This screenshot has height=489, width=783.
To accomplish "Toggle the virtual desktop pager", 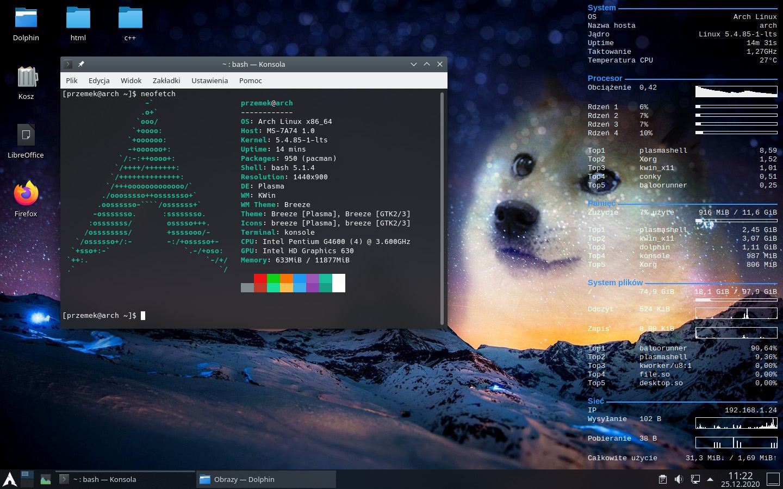I will coord(27,479).
